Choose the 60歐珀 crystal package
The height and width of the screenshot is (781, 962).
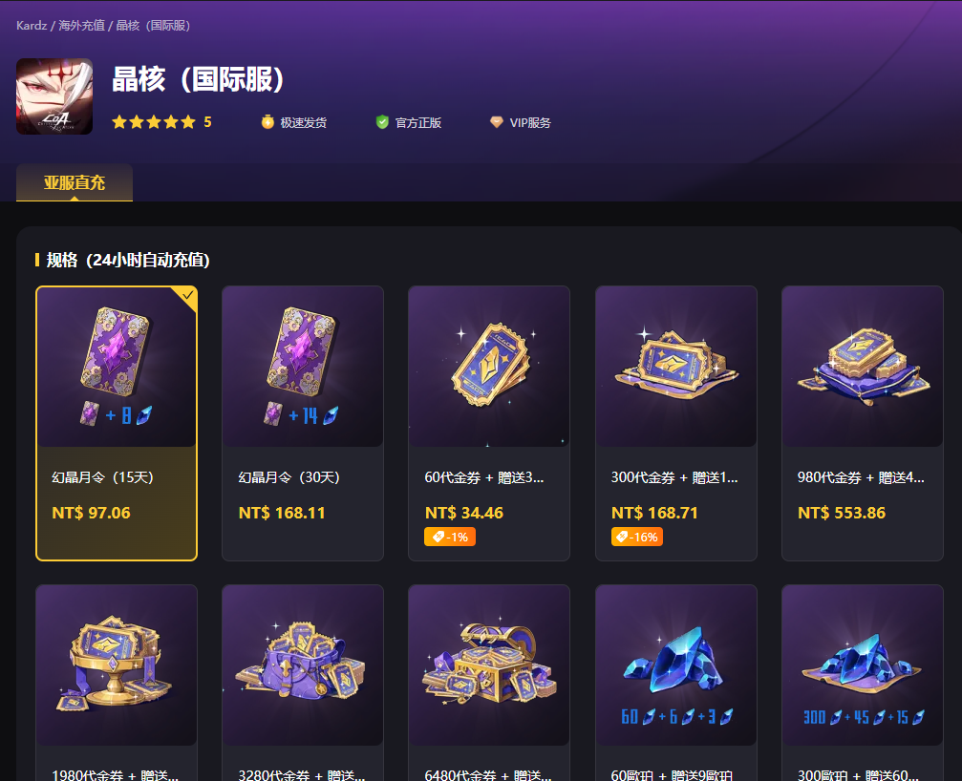tap(676, 683)
